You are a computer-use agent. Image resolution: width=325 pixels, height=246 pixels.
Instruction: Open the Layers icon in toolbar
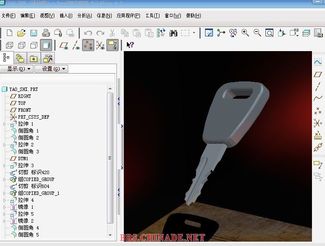(x=306, y=33)
